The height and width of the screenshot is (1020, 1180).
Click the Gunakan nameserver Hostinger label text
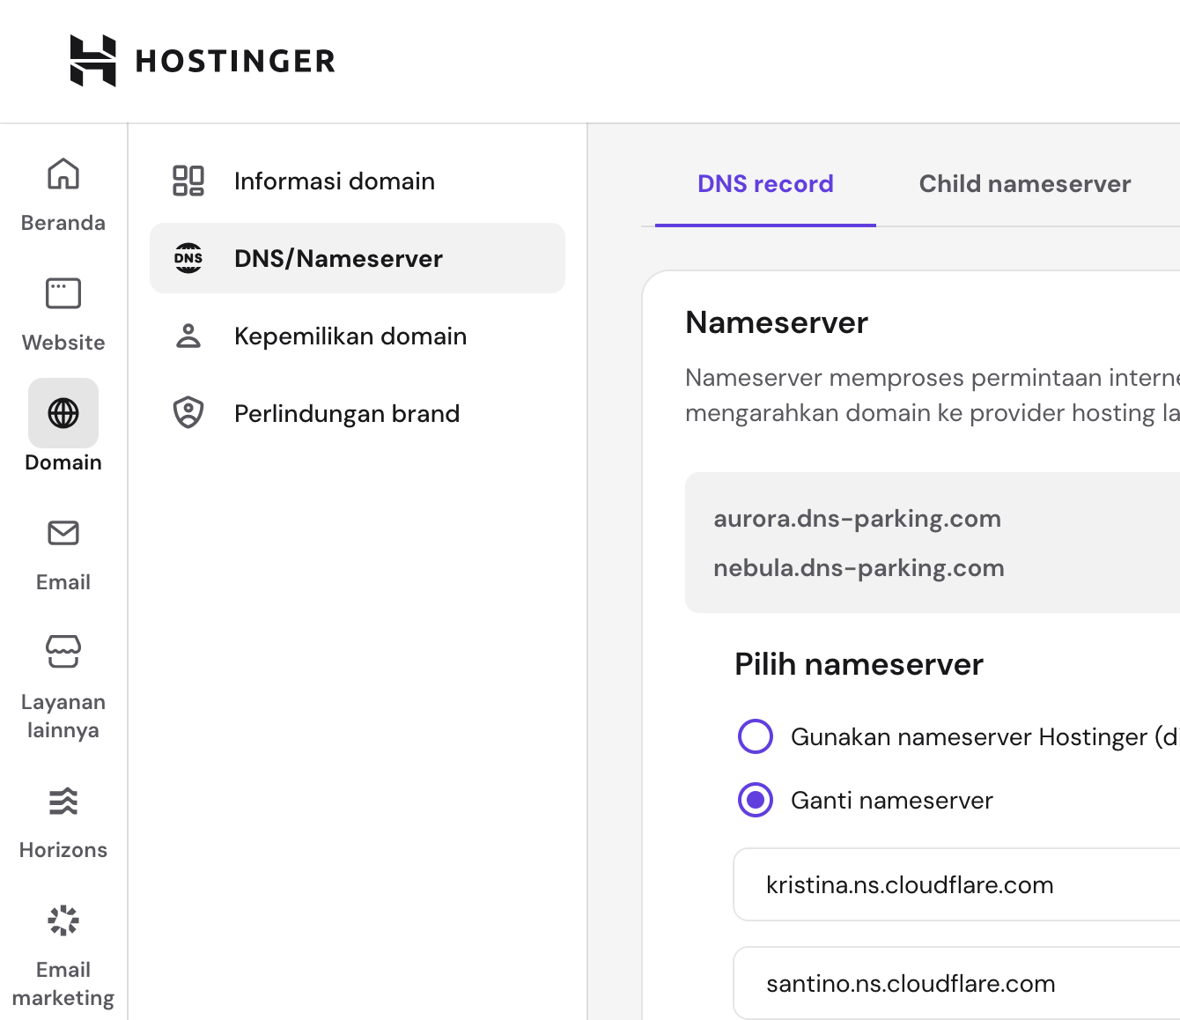(x=985, y=736)
